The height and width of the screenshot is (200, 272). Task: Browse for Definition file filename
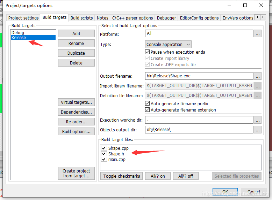(x=258, y=95)
